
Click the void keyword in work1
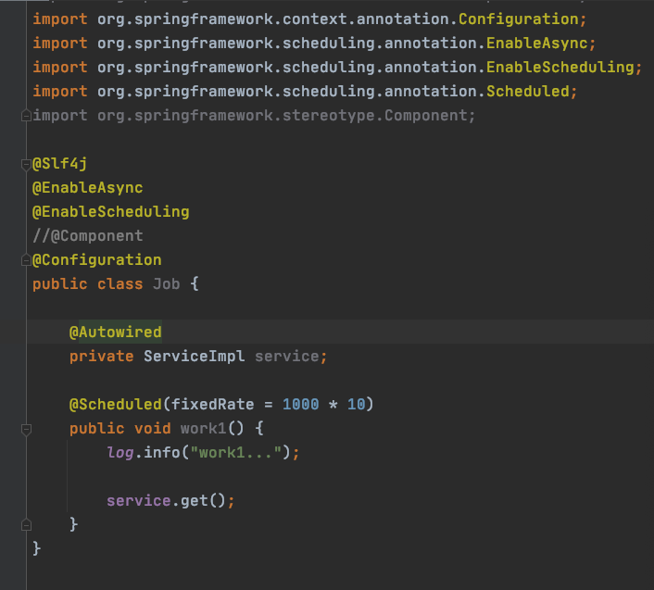tap(153, 429)
